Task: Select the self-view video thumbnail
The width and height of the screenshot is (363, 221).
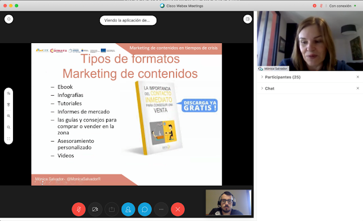Action: [228, 202]
